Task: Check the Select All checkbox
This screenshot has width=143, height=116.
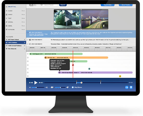Action: tap(7, 7)
